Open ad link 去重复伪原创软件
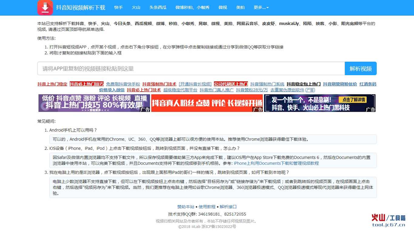The width and height of the screenshot is (414, 232). (x=287, y=90)
